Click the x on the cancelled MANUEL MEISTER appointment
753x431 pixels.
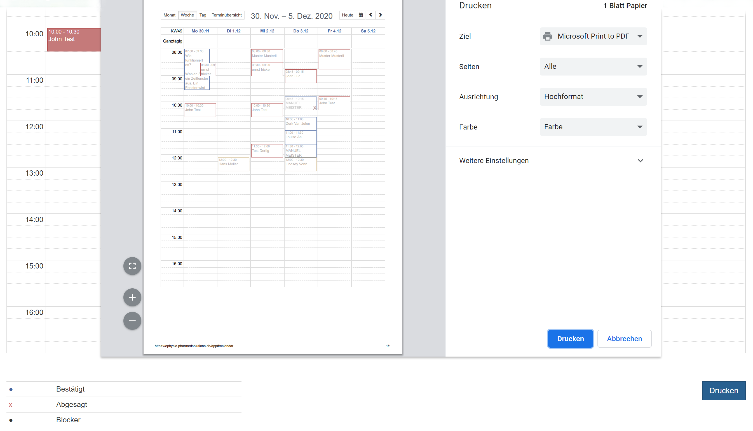coord(315,108)
